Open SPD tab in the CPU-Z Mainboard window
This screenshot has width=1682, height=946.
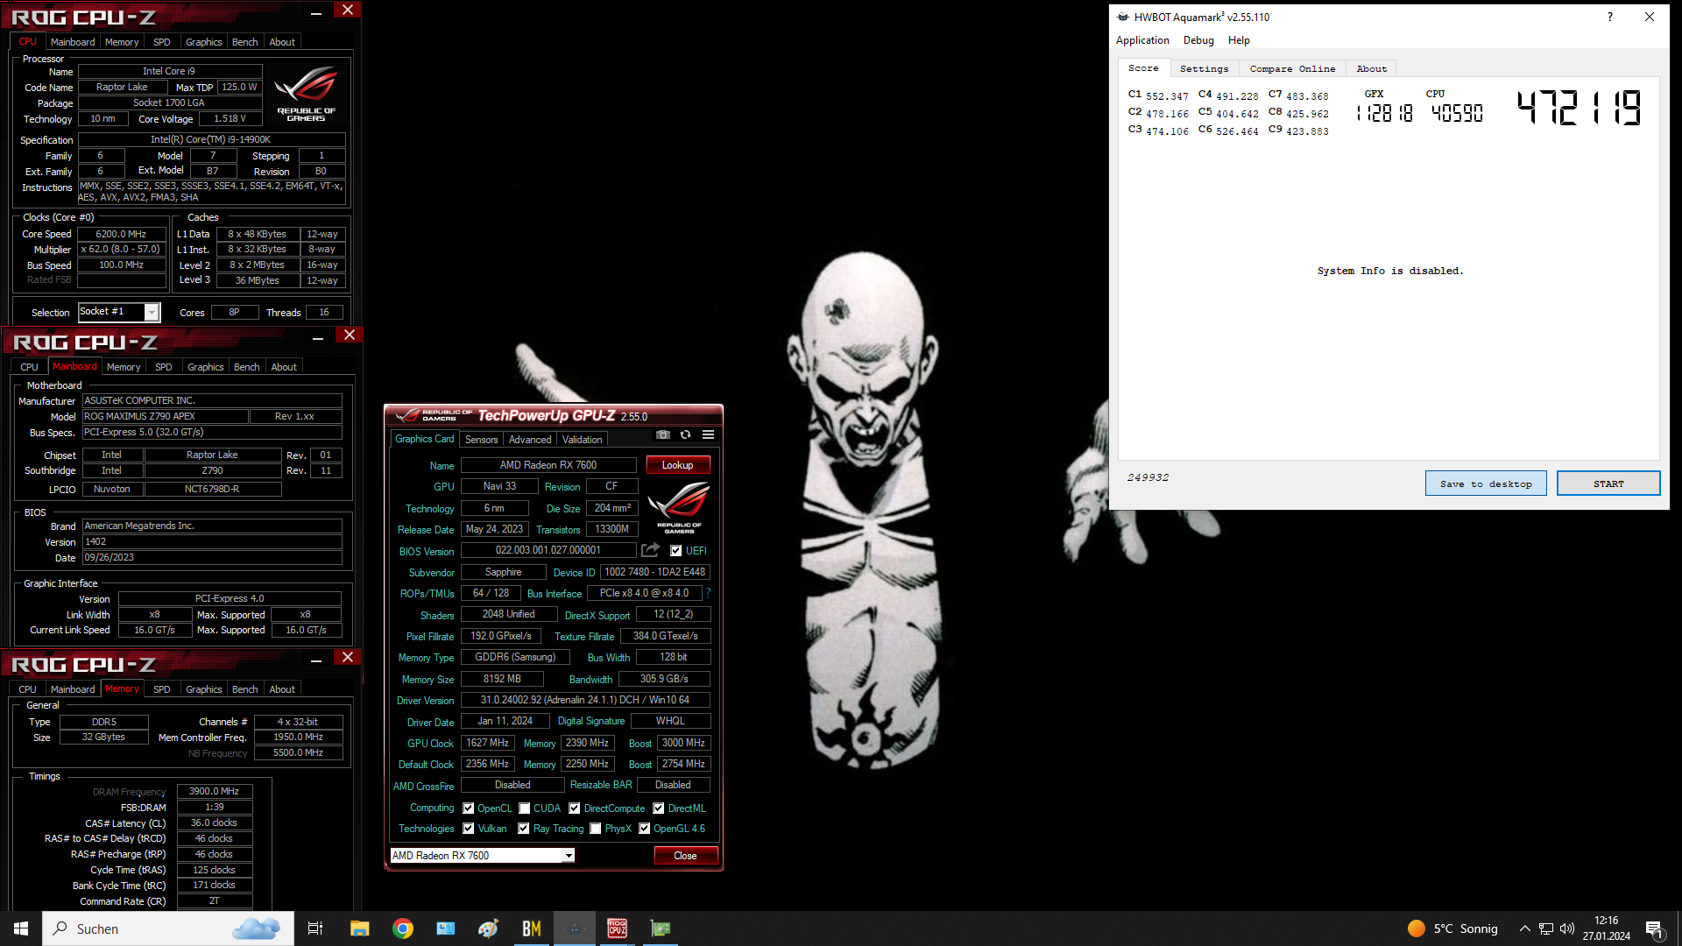[x=163, y=367]
